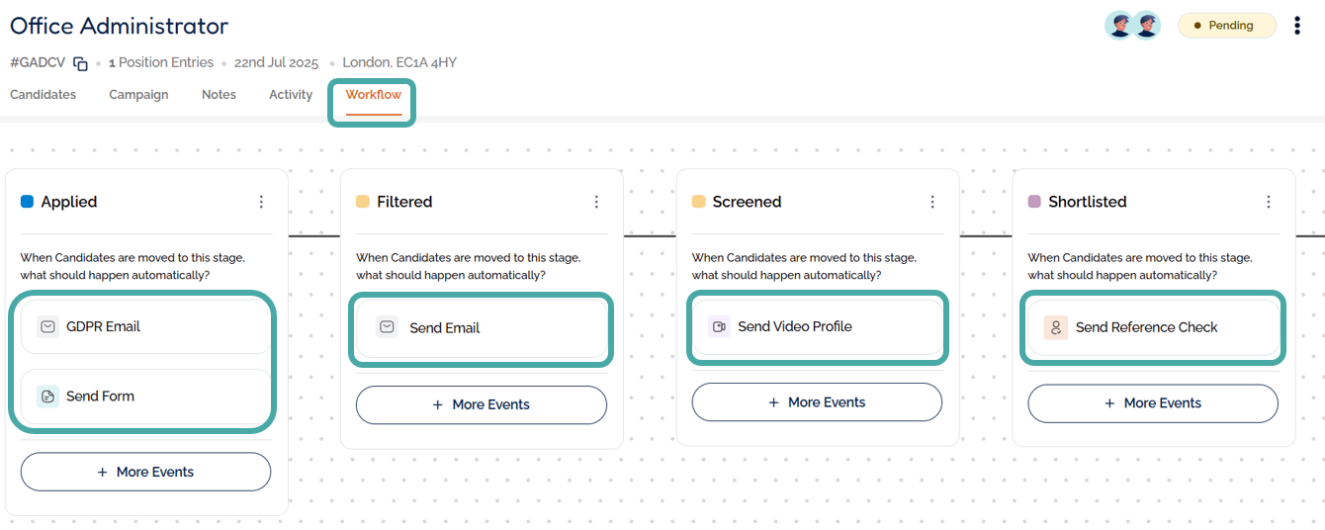Image resolution: width=1325 pixels, height=530 pixels.
Task: Click the GDPR Email envelope icon
Action: pyautogui.click(x=47, y=326)
